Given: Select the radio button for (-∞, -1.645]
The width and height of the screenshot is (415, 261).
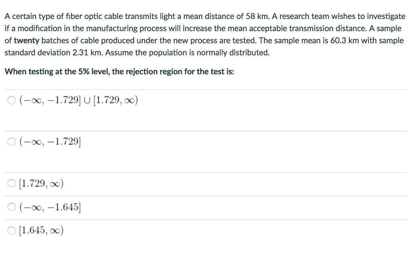Looking at the screenshot, I should click(11, 207).
